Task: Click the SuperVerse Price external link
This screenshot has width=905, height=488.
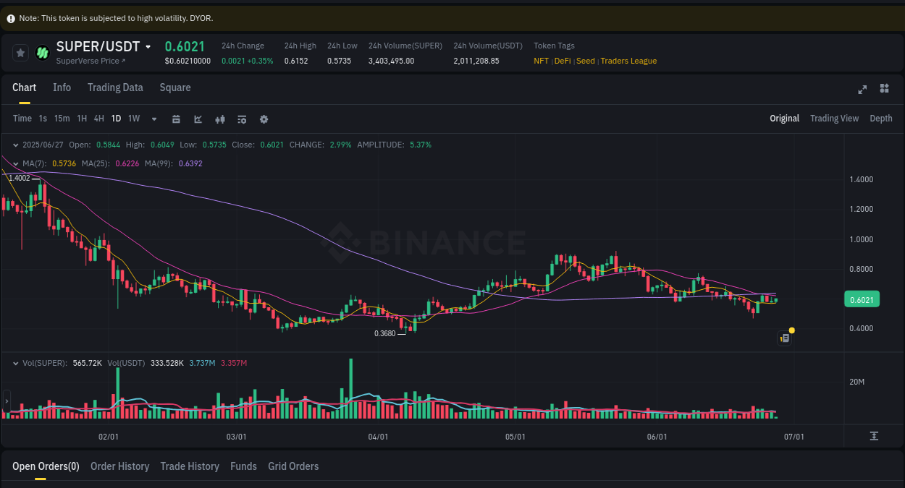Action: point(90,61)
